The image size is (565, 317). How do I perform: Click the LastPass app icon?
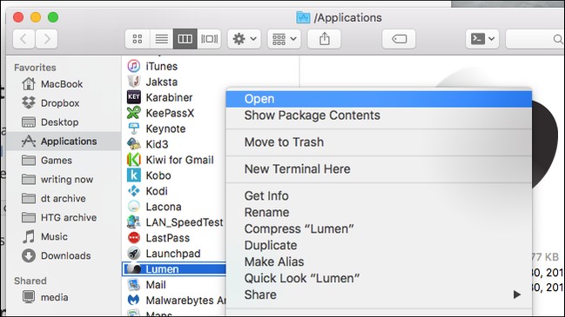click(134, 238)
